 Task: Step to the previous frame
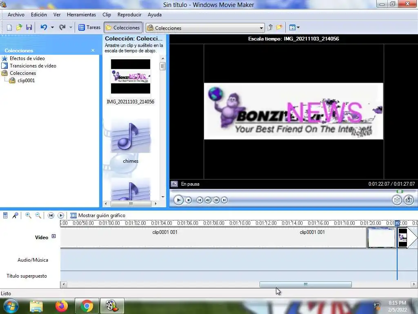[208, 200]
